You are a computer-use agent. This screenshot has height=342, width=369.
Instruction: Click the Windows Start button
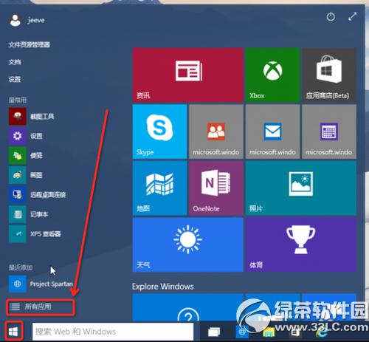(13, 332)
